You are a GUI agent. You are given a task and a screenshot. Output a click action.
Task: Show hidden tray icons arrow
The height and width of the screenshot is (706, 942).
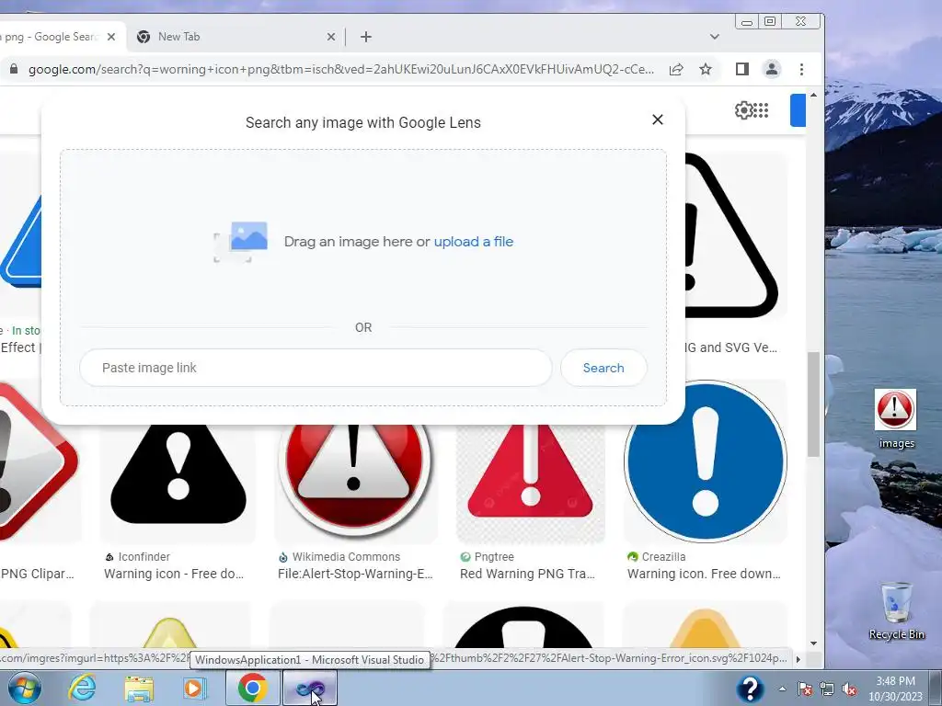click(782, 689)
